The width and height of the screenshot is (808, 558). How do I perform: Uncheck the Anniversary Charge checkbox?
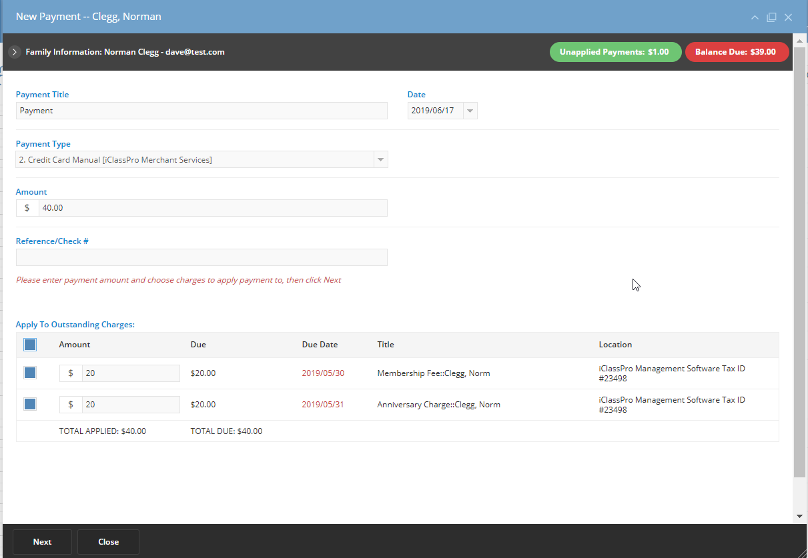click(x=30, y=404)
